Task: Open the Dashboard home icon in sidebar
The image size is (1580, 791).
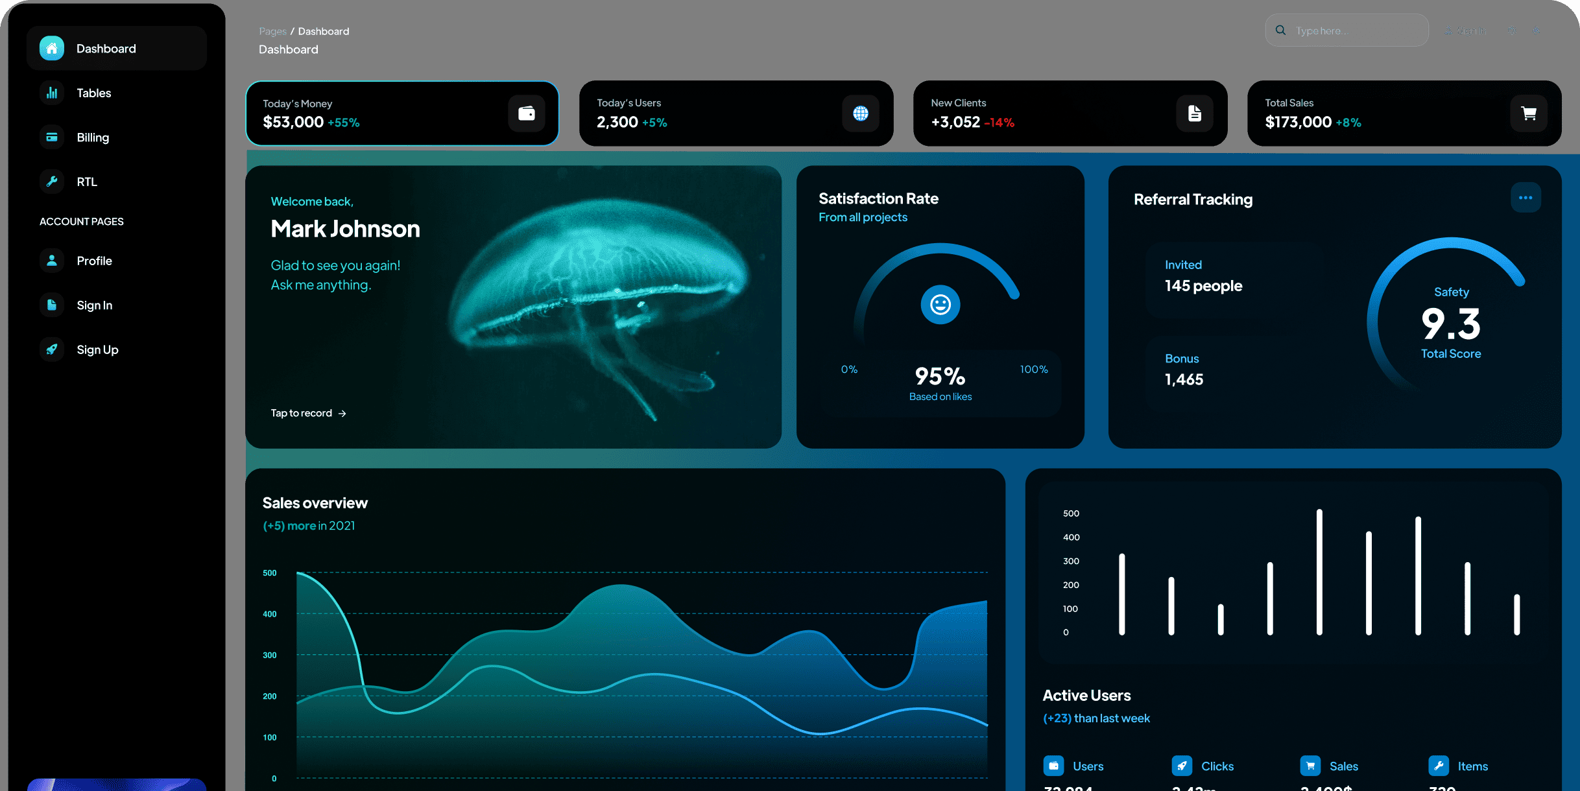Action: (52, 49)
